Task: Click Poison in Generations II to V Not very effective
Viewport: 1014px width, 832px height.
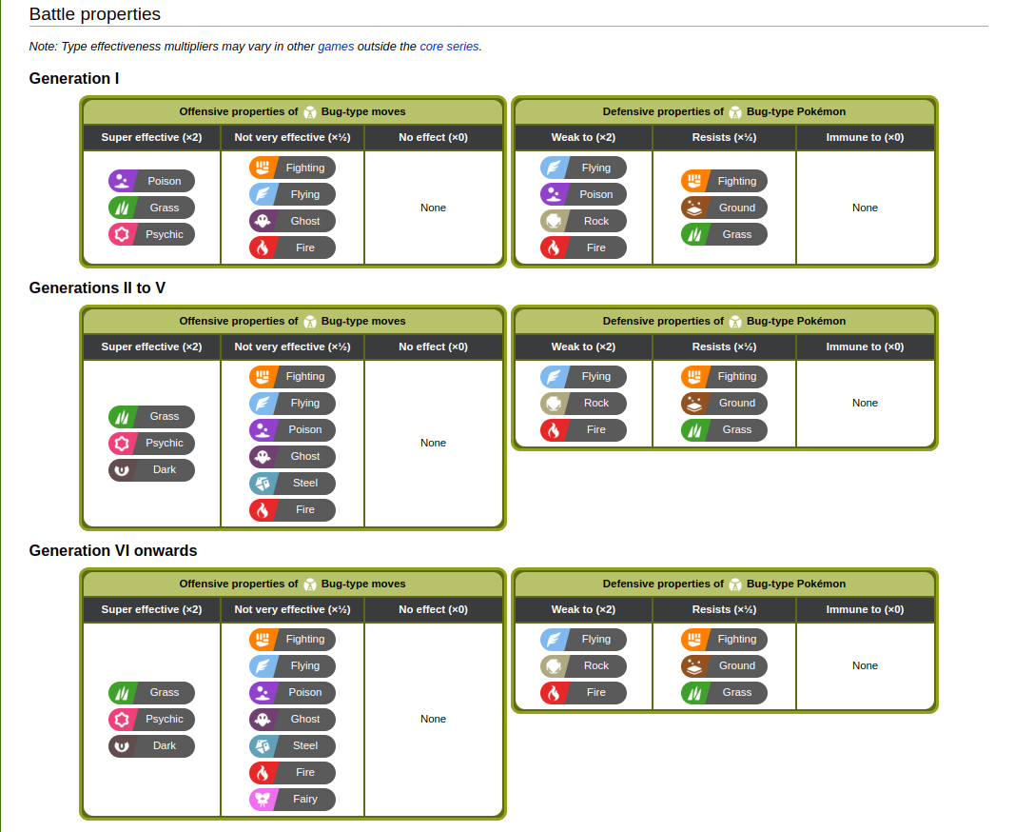Action: pyautogui.click(x=292, y=429)
